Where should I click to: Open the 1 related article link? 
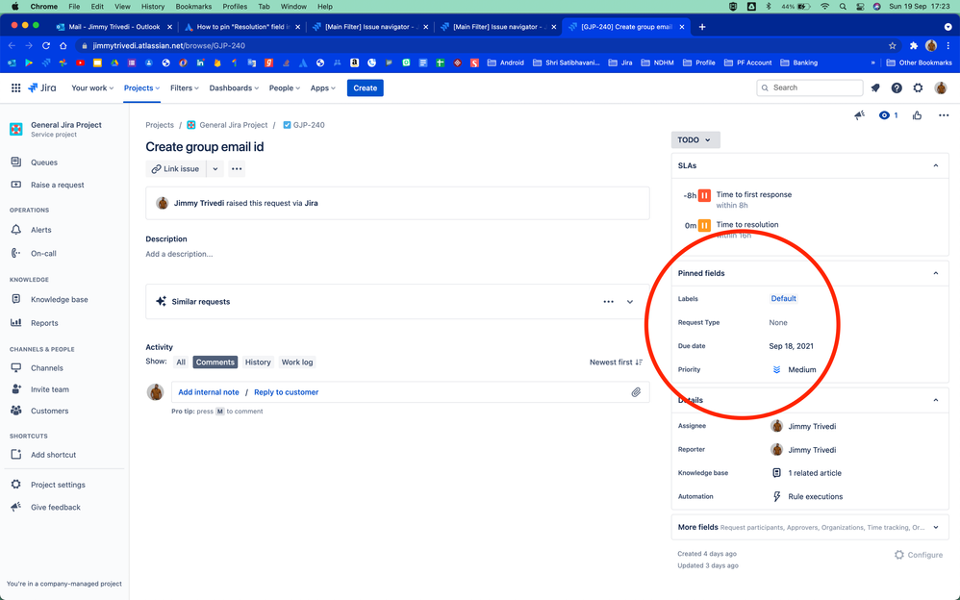(x=815, y=473)
